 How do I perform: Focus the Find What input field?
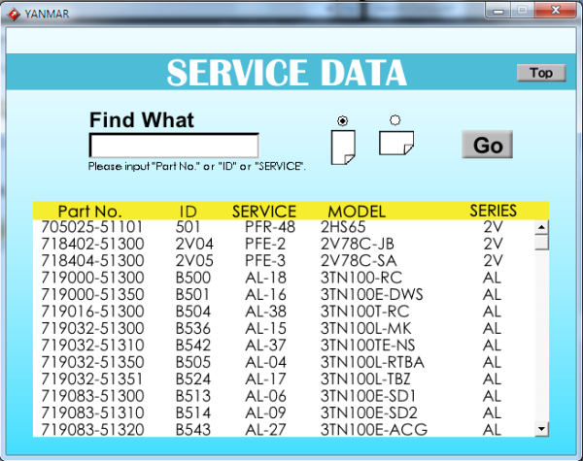point(174,146)
